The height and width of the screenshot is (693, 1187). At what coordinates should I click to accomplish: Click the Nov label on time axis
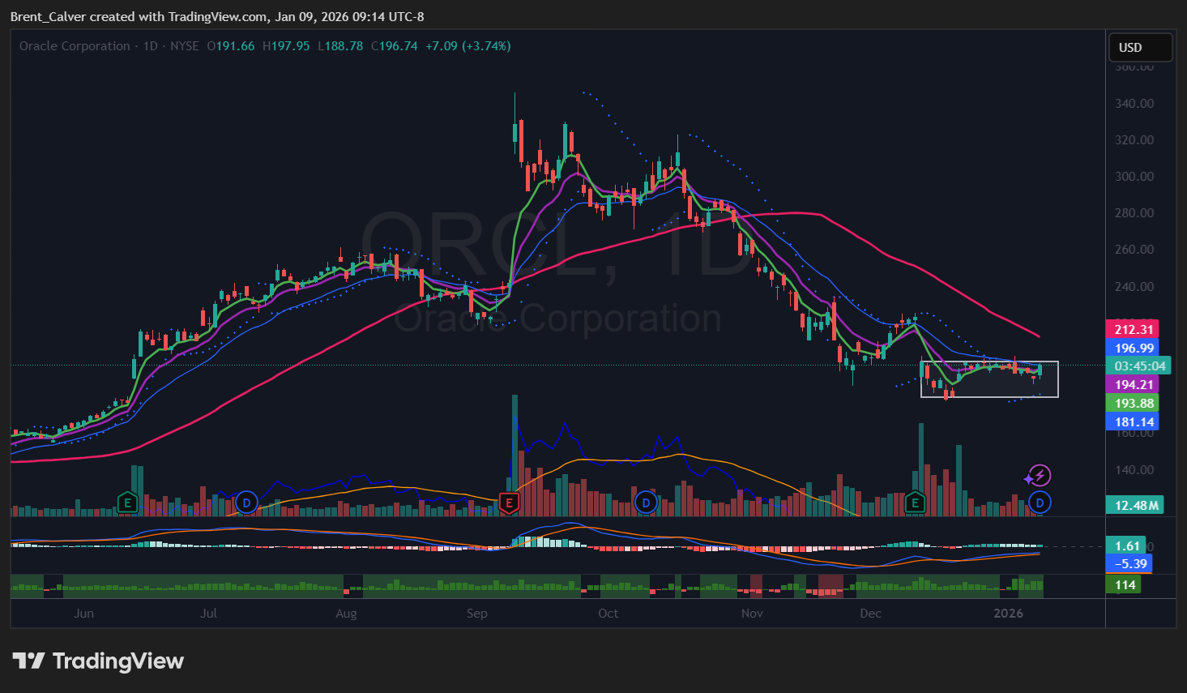click(752, 613)
